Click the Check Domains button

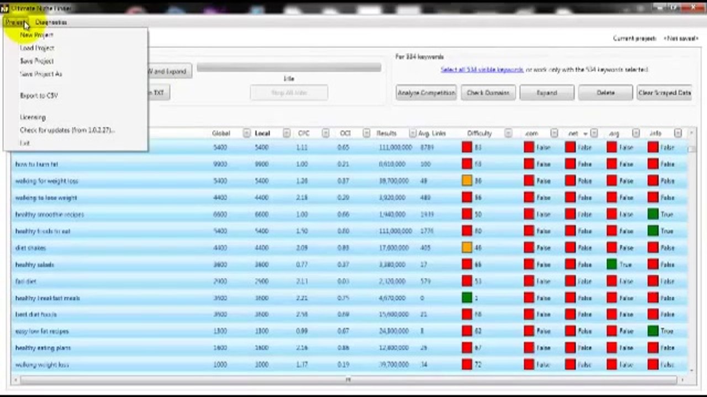pyautogui.click(x=488, y=93)
